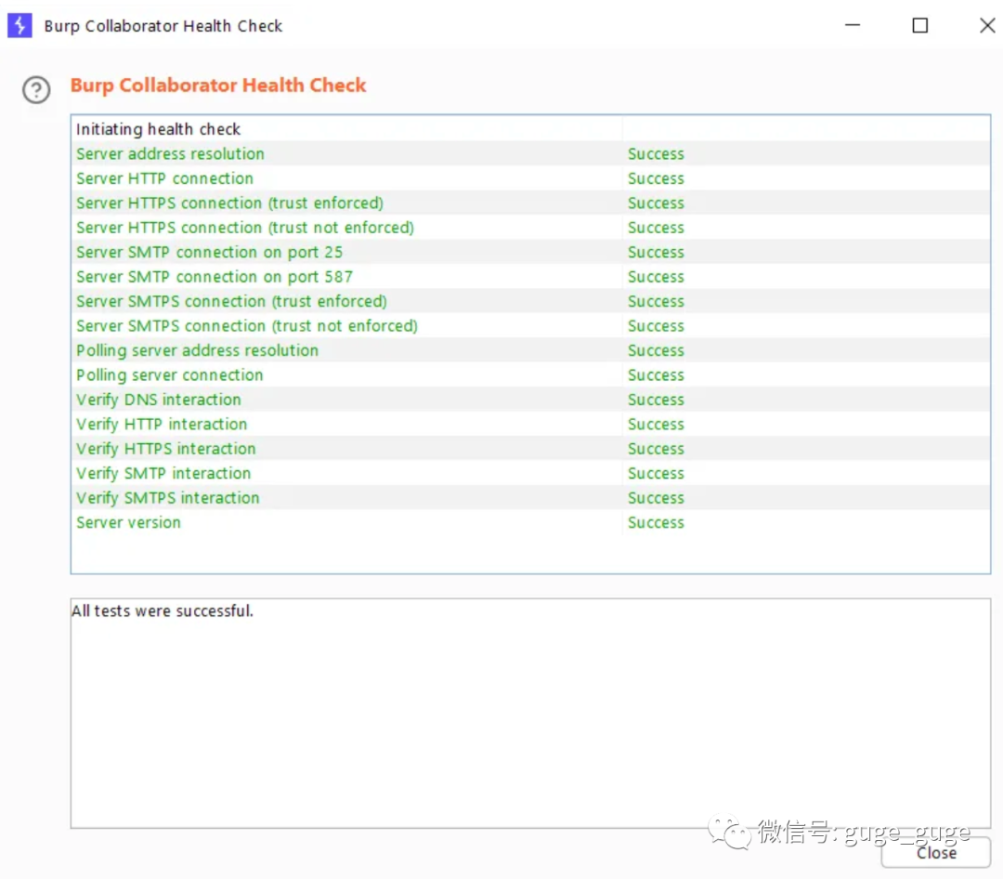Select 'Server version' row
Viewport: 1003px width, 879px height.
tap(530, 522)
